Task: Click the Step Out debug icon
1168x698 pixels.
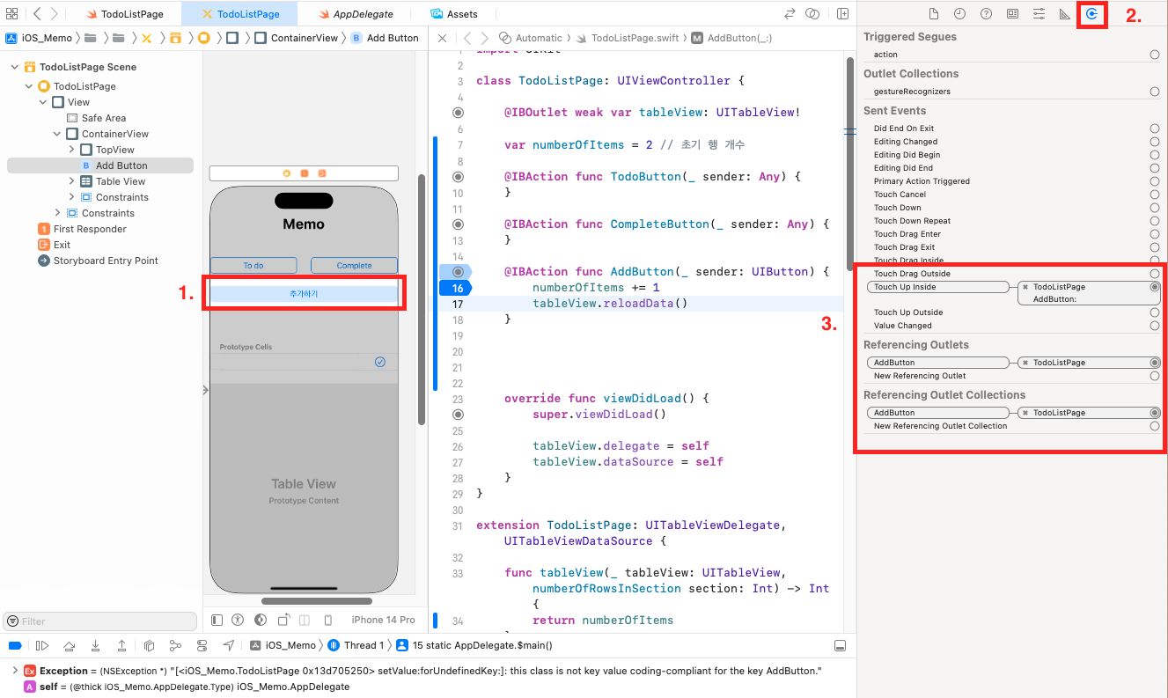Action: [x=121, y=645]
